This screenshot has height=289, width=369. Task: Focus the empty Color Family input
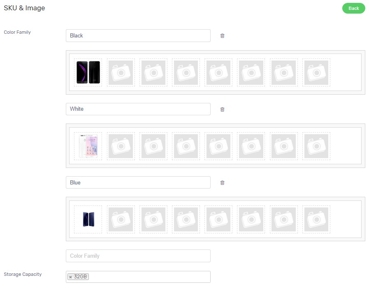138,256
